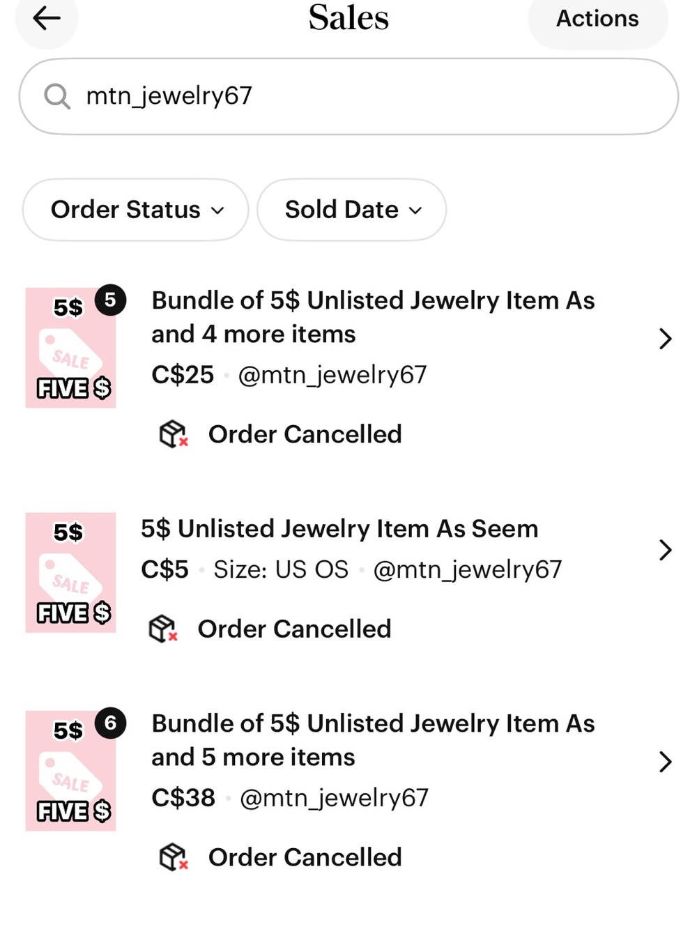Open the Actions menu
Viewport: 697px width, 929px height.
597,19
